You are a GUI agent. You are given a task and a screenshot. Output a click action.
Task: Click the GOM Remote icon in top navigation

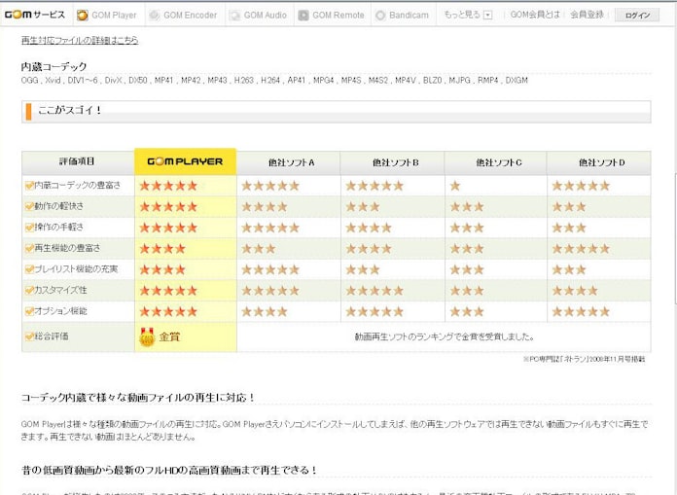tap(303, 16)
